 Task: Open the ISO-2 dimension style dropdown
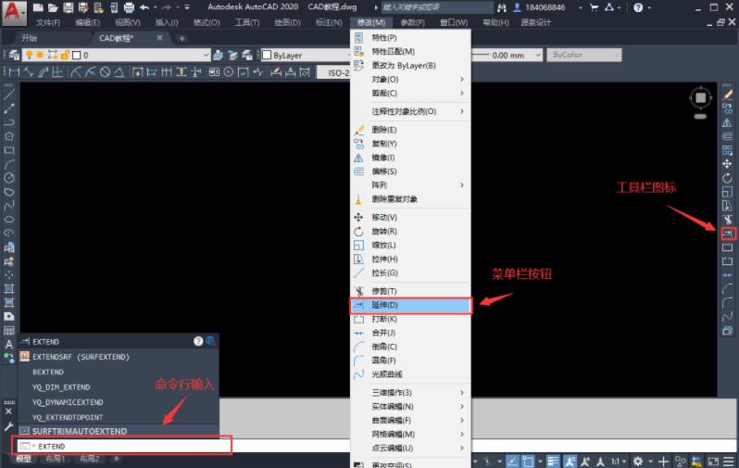tap(333, 72)
